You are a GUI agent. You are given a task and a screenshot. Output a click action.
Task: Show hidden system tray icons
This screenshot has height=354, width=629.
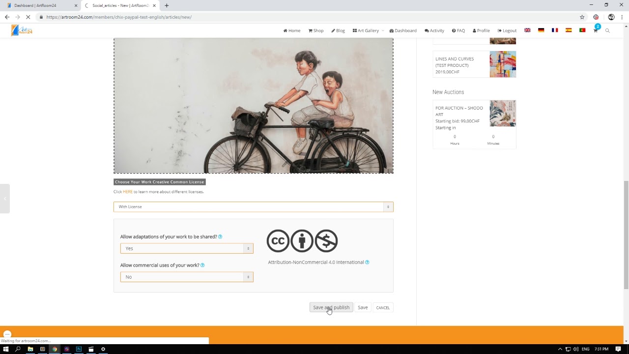coord(560,349)
